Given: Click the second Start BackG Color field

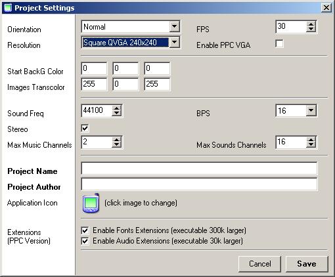Looking at the screenshot, I should point(125,68).
